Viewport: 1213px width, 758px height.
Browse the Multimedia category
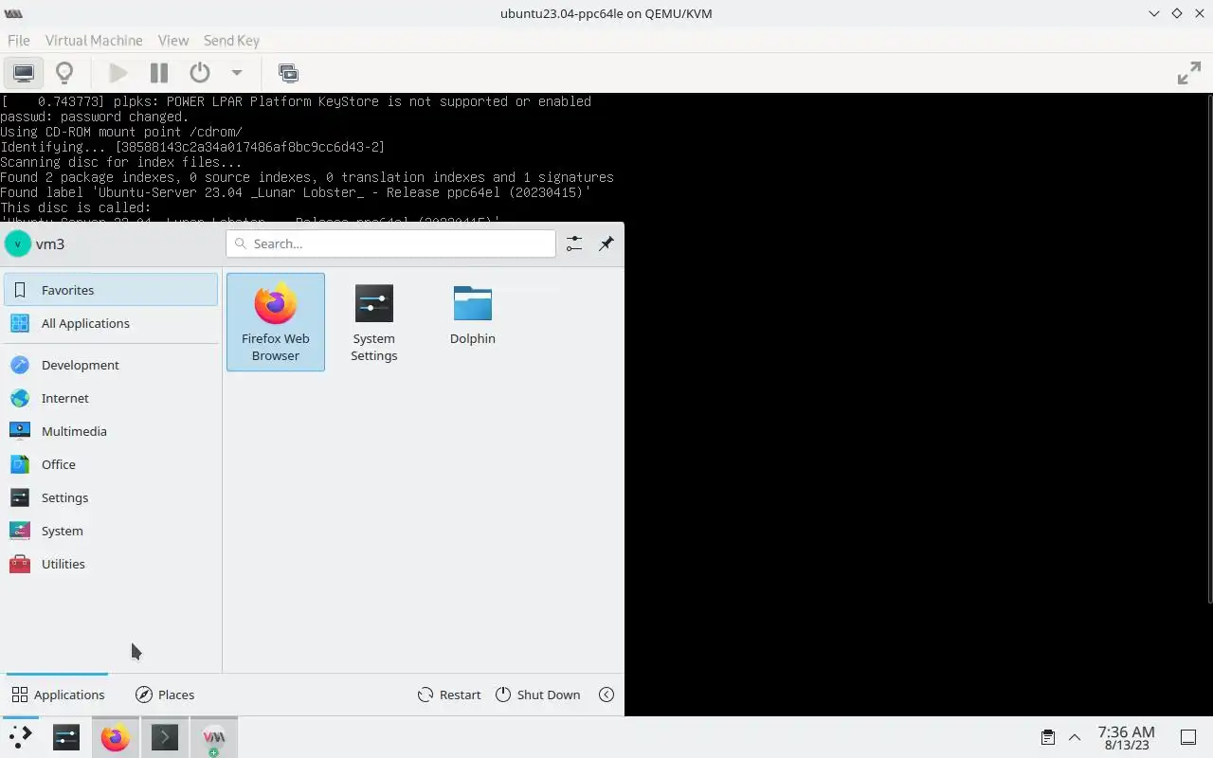click(111, 431)
